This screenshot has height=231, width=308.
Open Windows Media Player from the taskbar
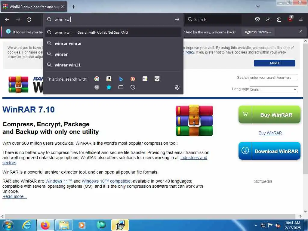[x=82, y=225]
